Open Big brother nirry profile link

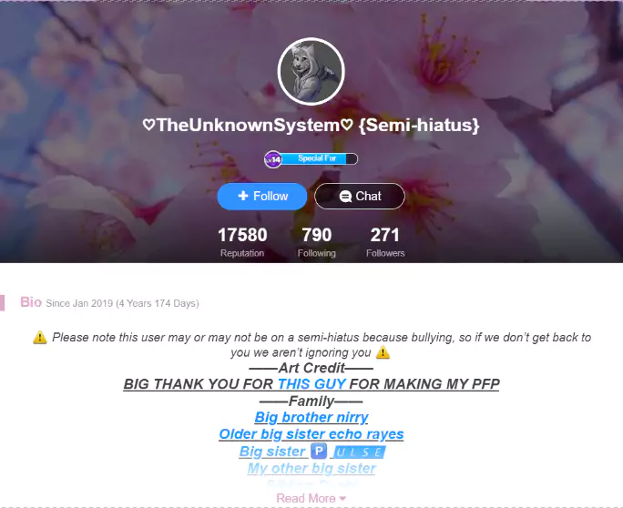click(311, 418)
